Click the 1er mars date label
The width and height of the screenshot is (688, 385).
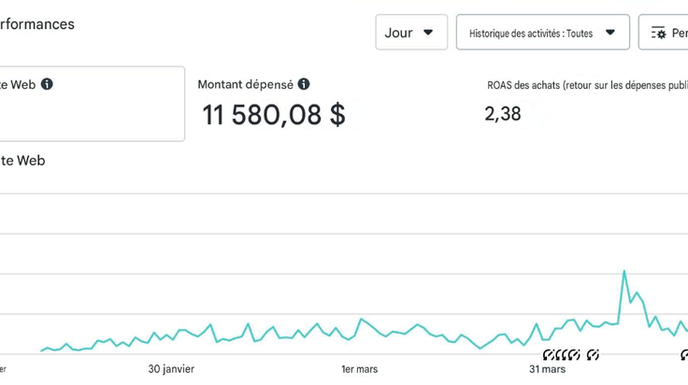pyautogui.click(x=360, y=369)
